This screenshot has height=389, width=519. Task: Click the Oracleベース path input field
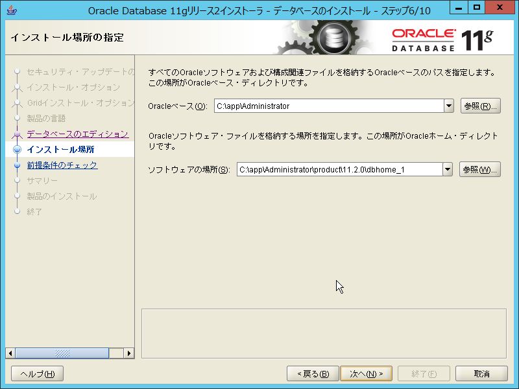pos(329,106)
